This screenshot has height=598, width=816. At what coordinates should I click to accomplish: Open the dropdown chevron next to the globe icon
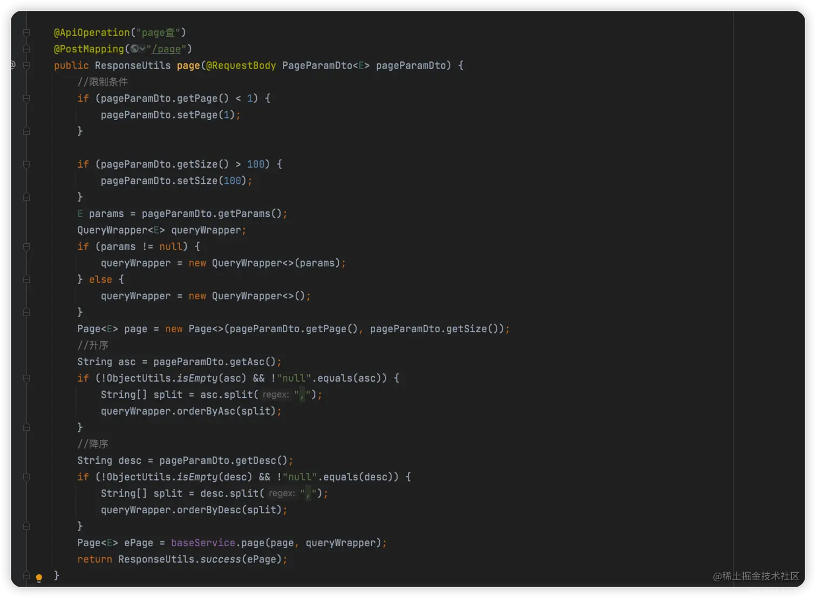point(142,49)
